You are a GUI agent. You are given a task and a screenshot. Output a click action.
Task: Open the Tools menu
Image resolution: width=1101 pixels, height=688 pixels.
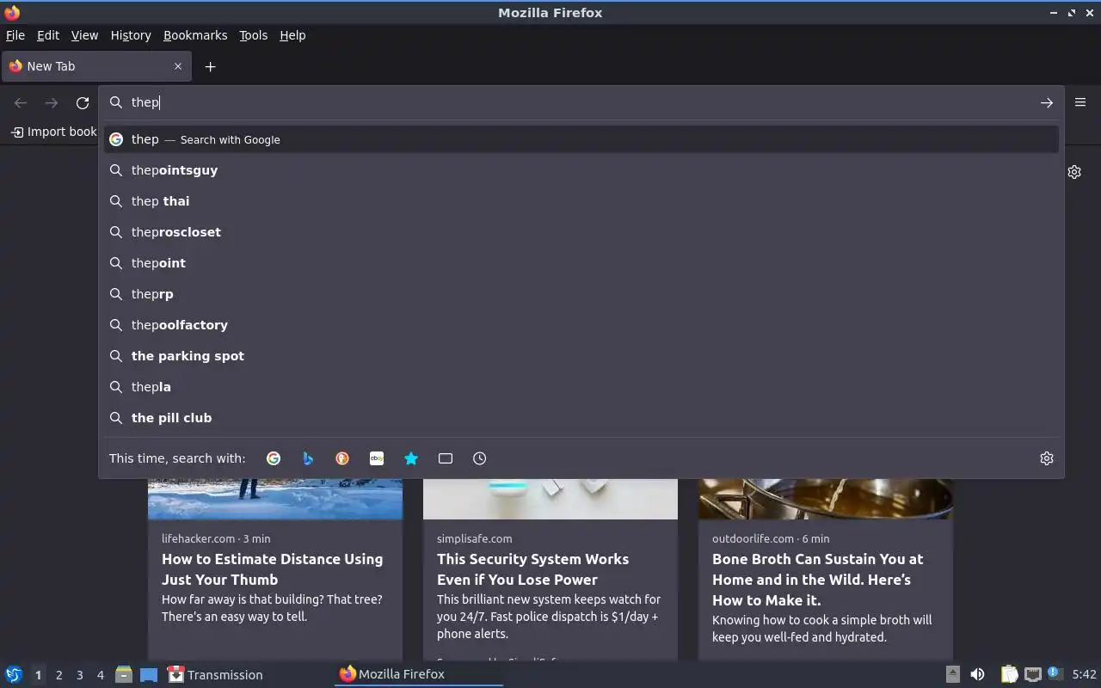click(253, 35)
